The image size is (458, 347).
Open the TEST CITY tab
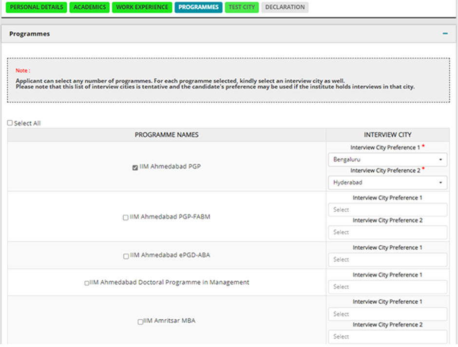(242, 7)
